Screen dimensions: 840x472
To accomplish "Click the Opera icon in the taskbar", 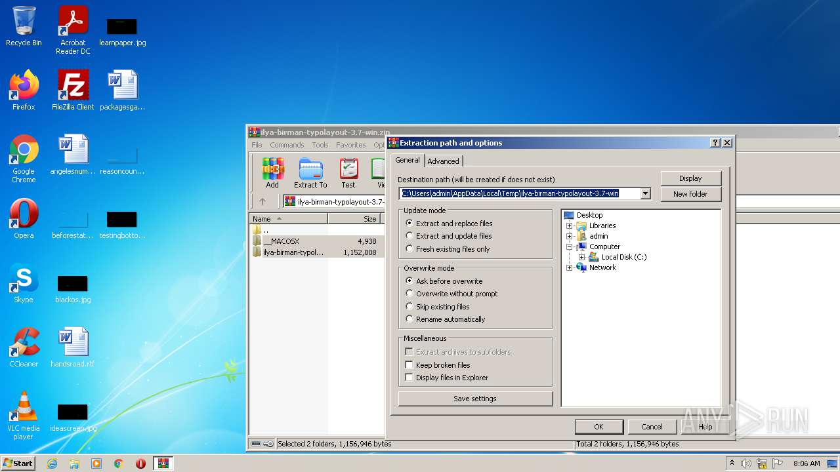I will click(x=140, y=463).
